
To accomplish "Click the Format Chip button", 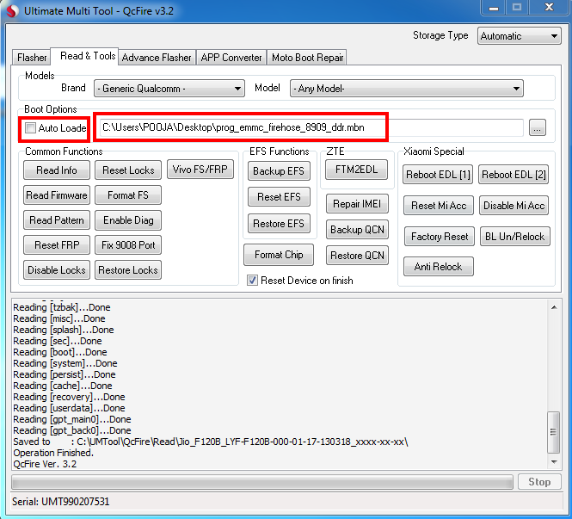I will pyautogui.click(x=279, y=255).
